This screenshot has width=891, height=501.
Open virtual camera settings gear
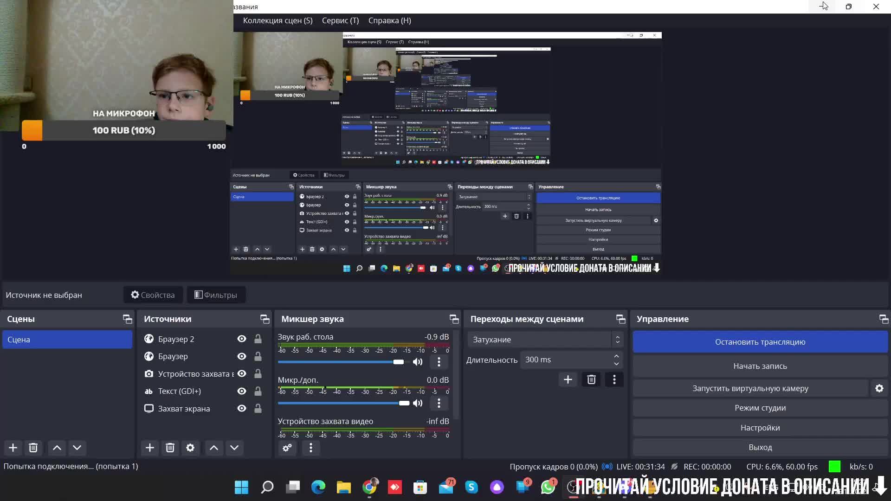[879, 388]
